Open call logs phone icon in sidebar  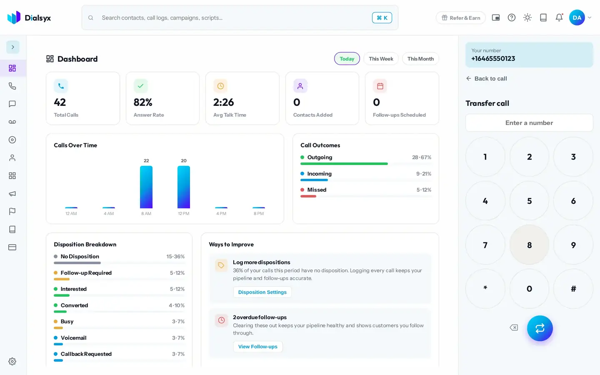coord(12,86)
